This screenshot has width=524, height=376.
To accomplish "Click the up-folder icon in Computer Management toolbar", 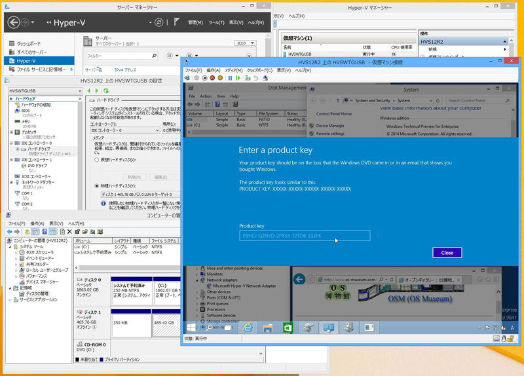I will point(27,232).
